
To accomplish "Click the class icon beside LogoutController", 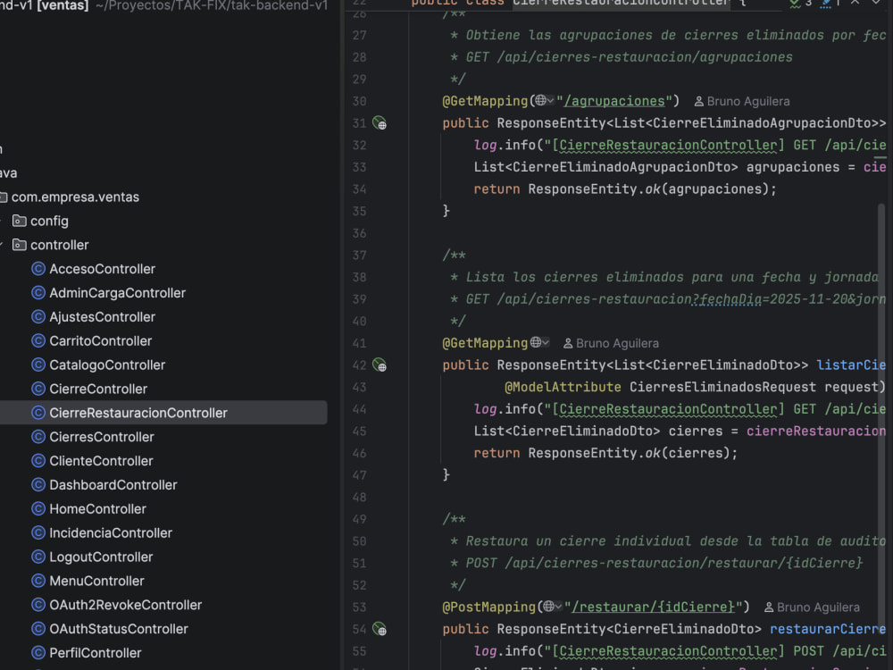I will coord(38,557).
